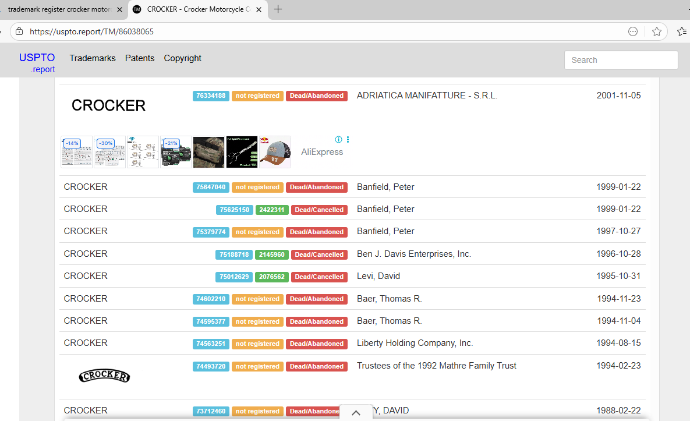Open the -21% discount ad thumbnail

pos(176,152)
